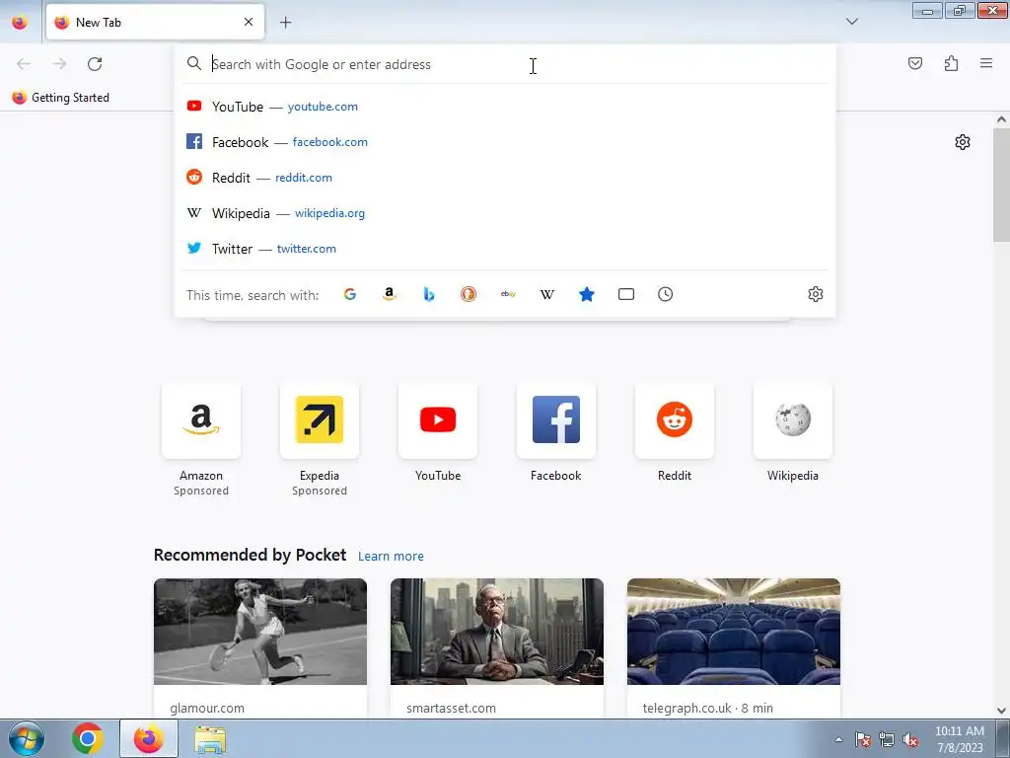1010x758 pixels.
Task: Click the Action Center flag icon
Action: click(862, 740)
